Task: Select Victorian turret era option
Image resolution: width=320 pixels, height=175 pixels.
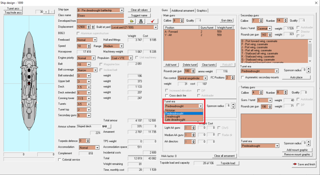Action: tap(184, 110)
